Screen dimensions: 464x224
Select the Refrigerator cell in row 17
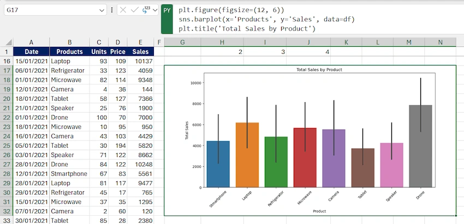tap(69, 71)
